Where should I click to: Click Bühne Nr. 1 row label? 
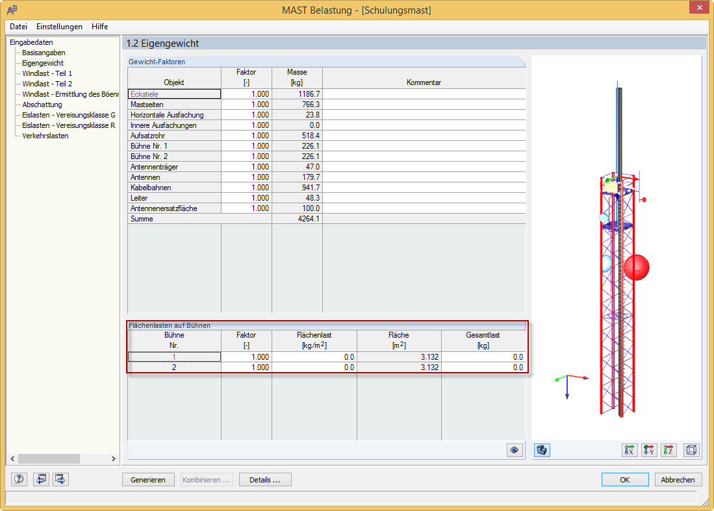tap(174, 146)
